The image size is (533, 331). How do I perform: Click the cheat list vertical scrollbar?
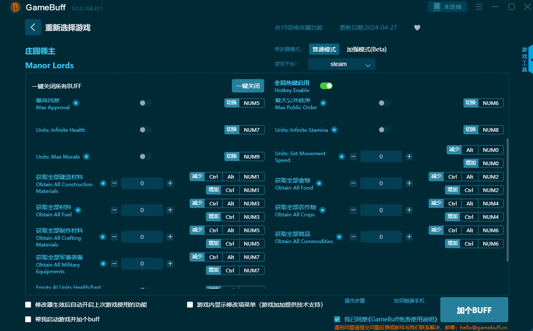point(507,200)
